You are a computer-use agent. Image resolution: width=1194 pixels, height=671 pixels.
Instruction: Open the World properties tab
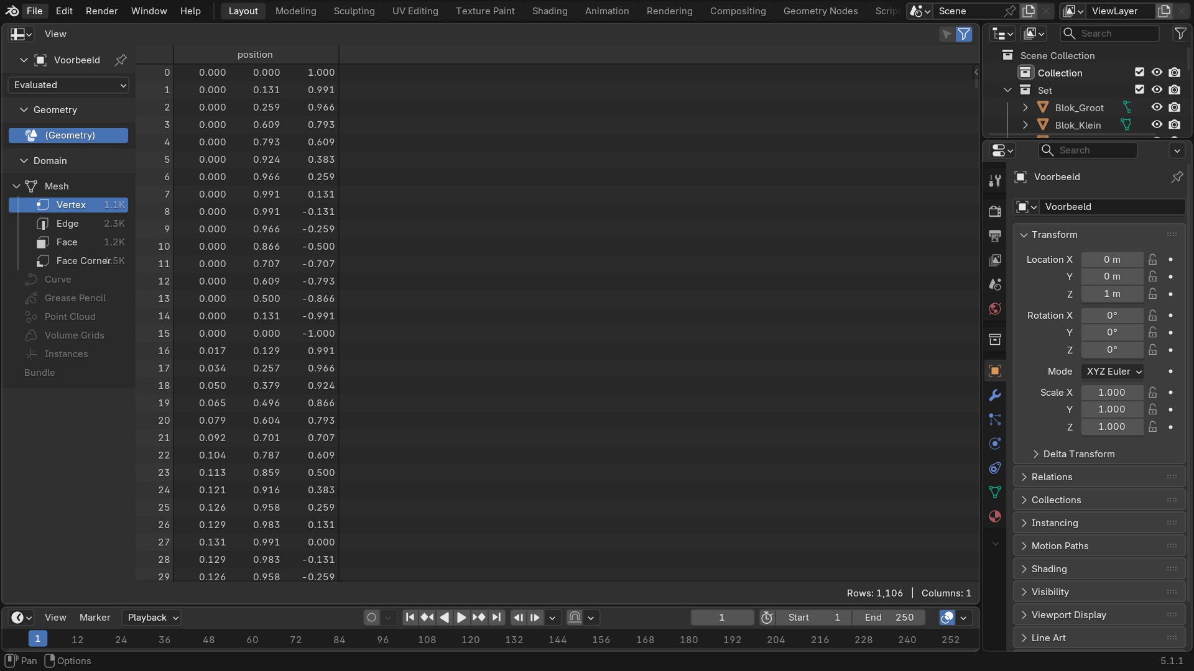coord(995,309)
